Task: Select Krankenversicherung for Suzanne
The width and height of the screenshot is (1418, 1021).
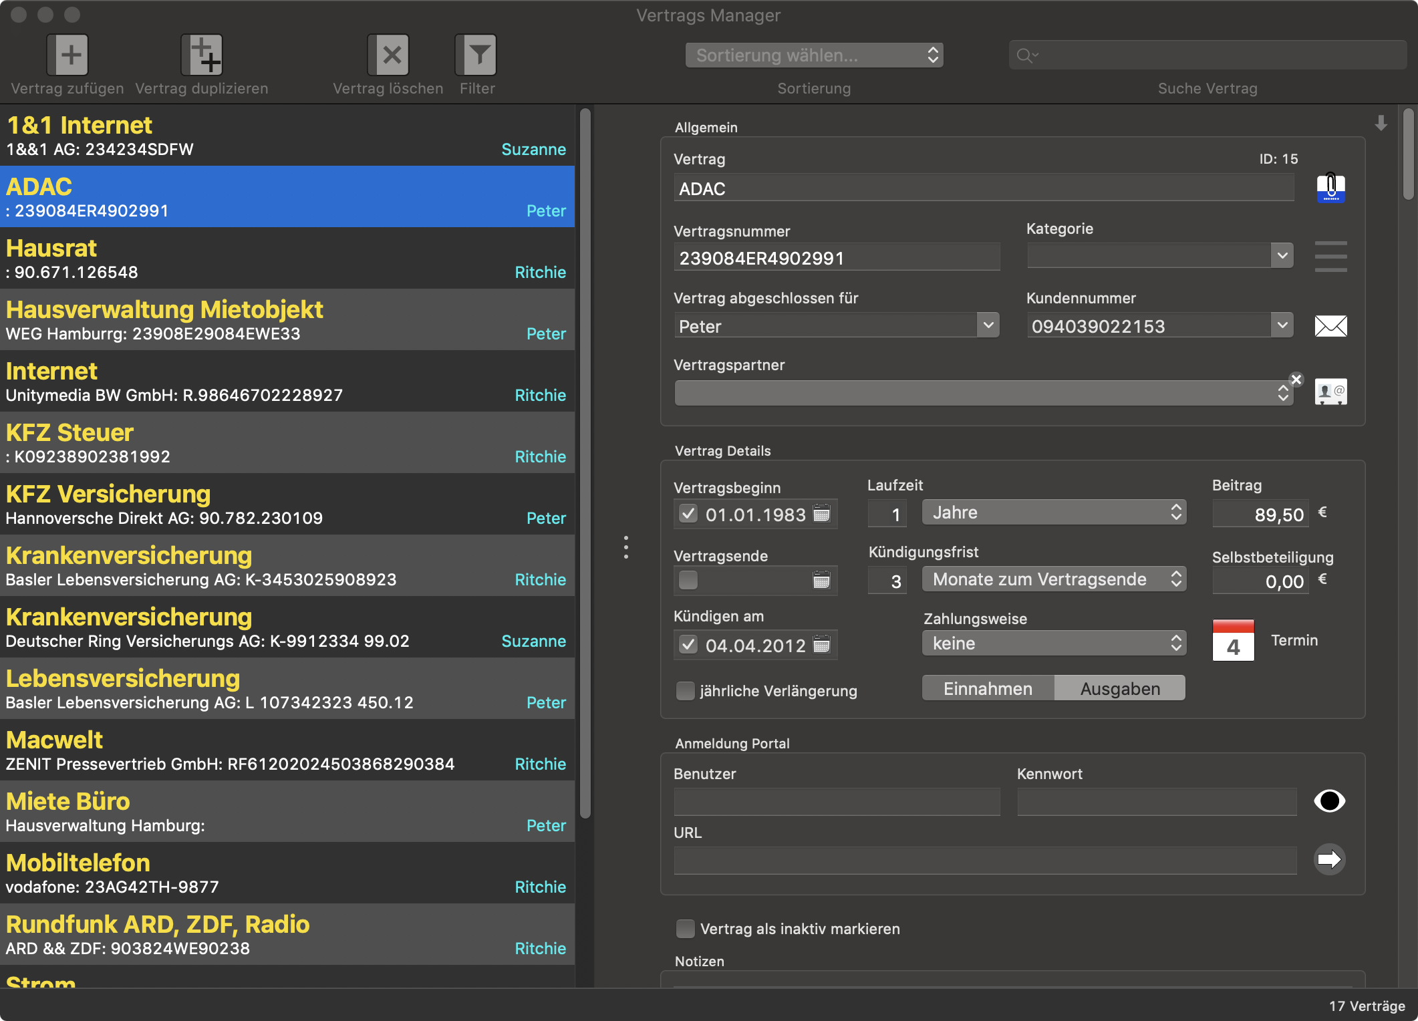Action: point(287,627)
